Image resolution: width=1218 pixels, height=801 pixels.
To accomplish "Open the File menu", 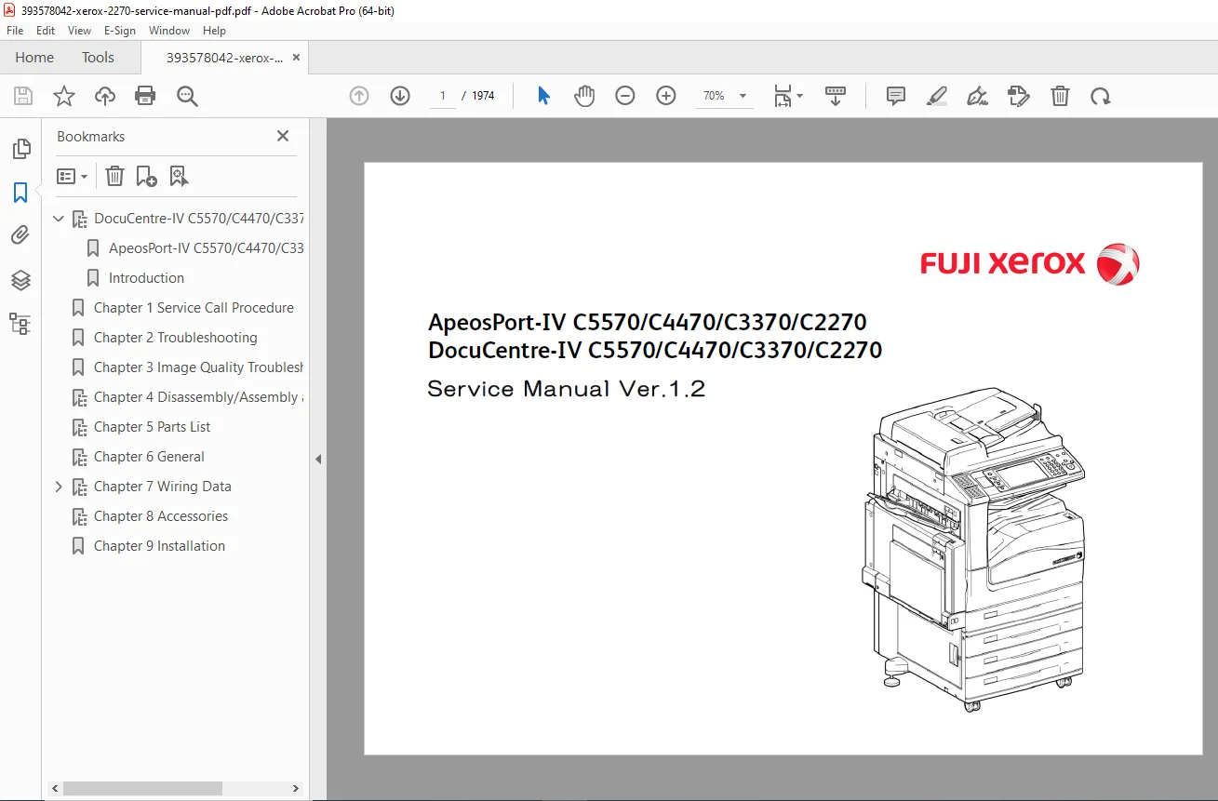I will coord(15,31).
